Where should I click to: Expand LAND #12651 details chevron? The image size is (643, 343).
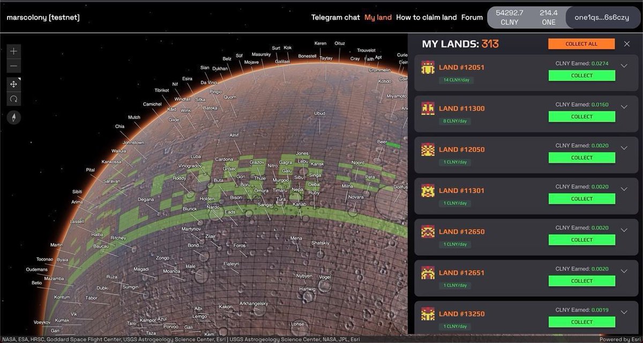624,271
